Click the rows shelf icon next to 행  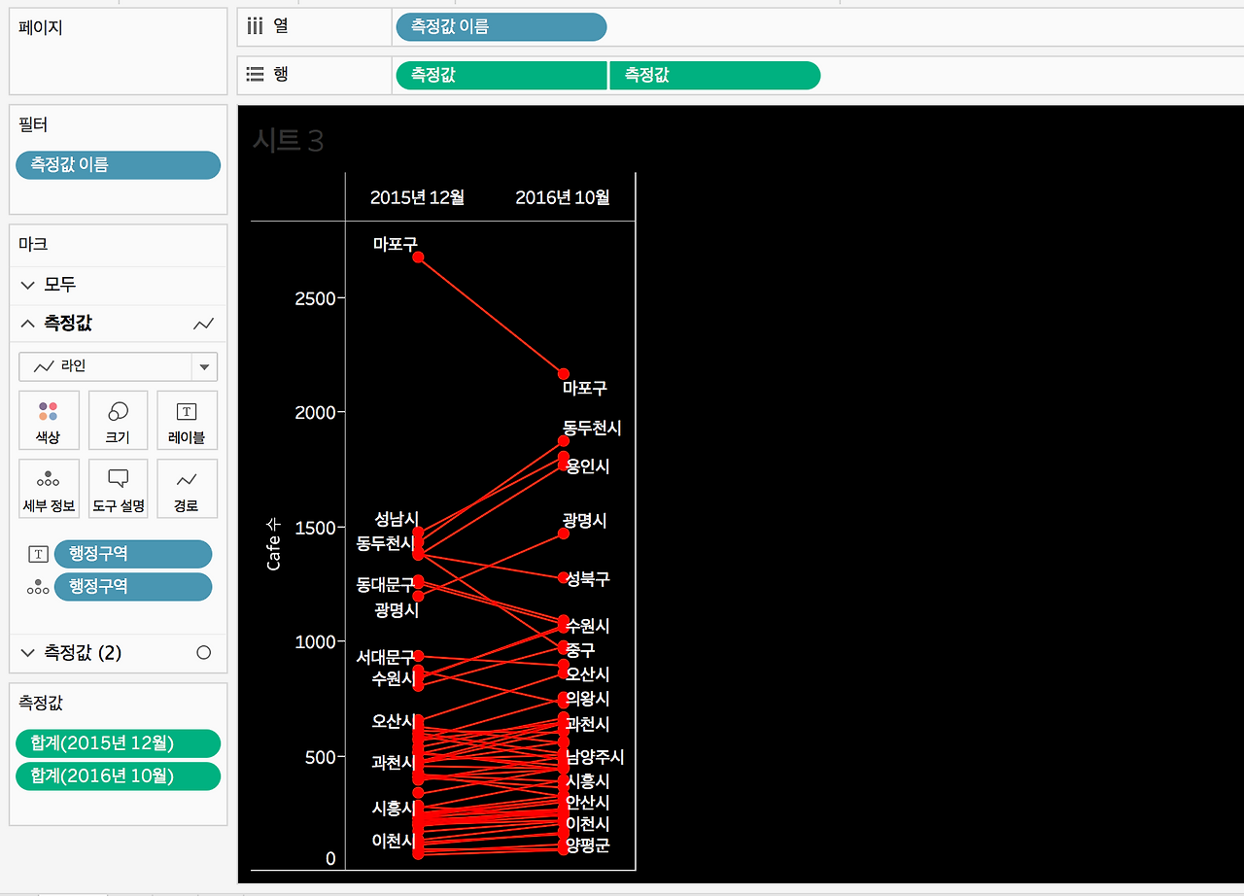(255, 74)
